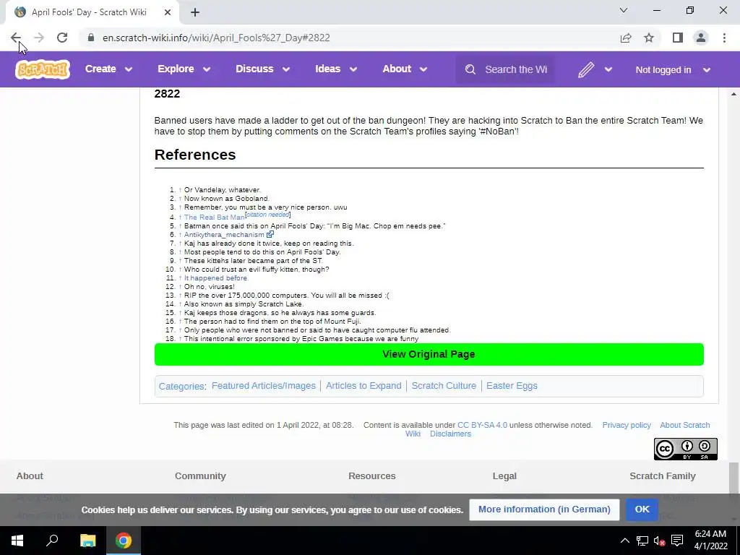The width and height of the screenshot is (740, 555).
Task: Click the site lock padlock icon
Action: point(91,38)
